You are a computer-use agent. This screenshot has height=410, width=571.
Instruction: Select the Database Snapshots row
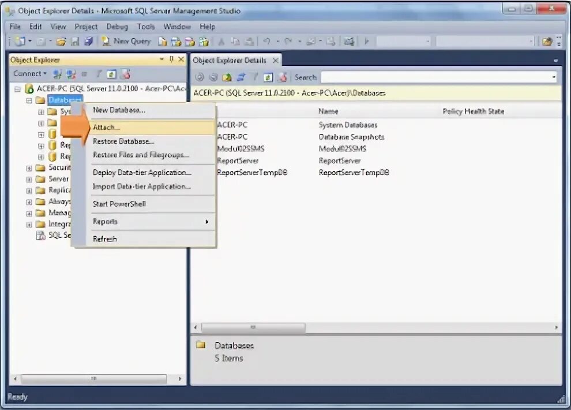tap(351, 137)
